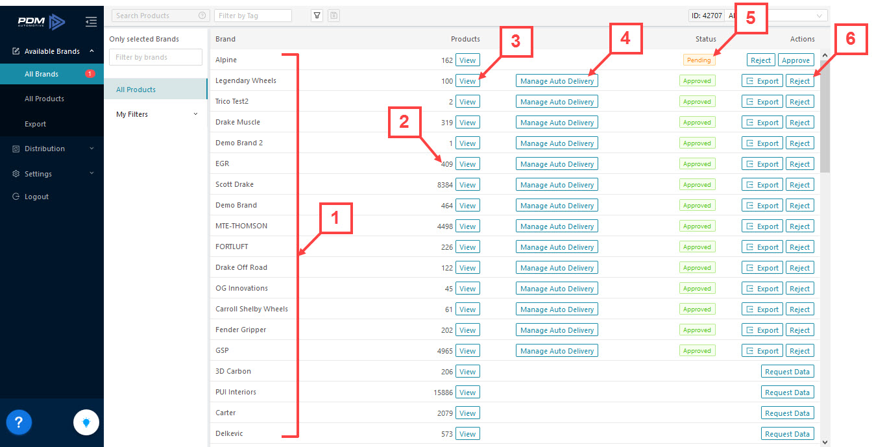Click the Filter by brands field
The width and height of the screenshot is (874, 447).
point(156,57)
